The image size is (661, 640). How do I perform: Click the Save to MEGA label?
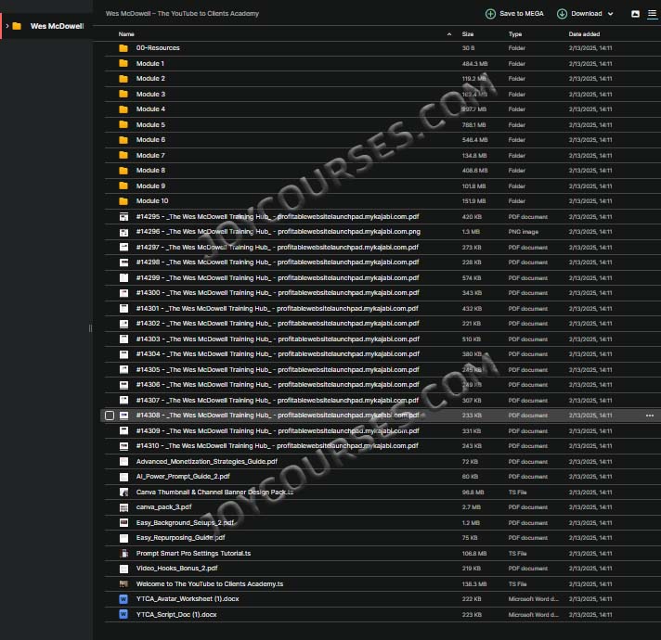click(x=522, y=14)
